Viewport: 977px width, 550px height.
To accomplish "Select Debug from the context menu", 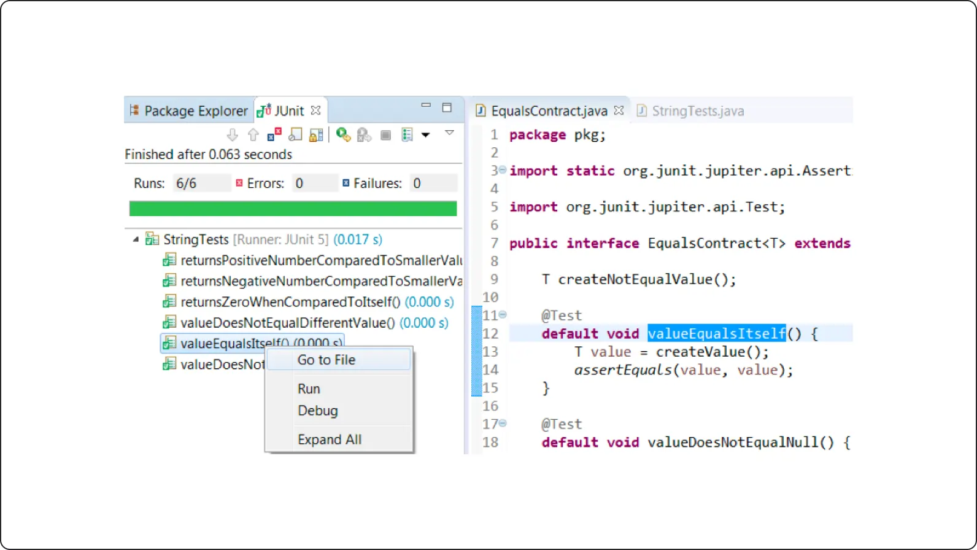I will 318,411.
